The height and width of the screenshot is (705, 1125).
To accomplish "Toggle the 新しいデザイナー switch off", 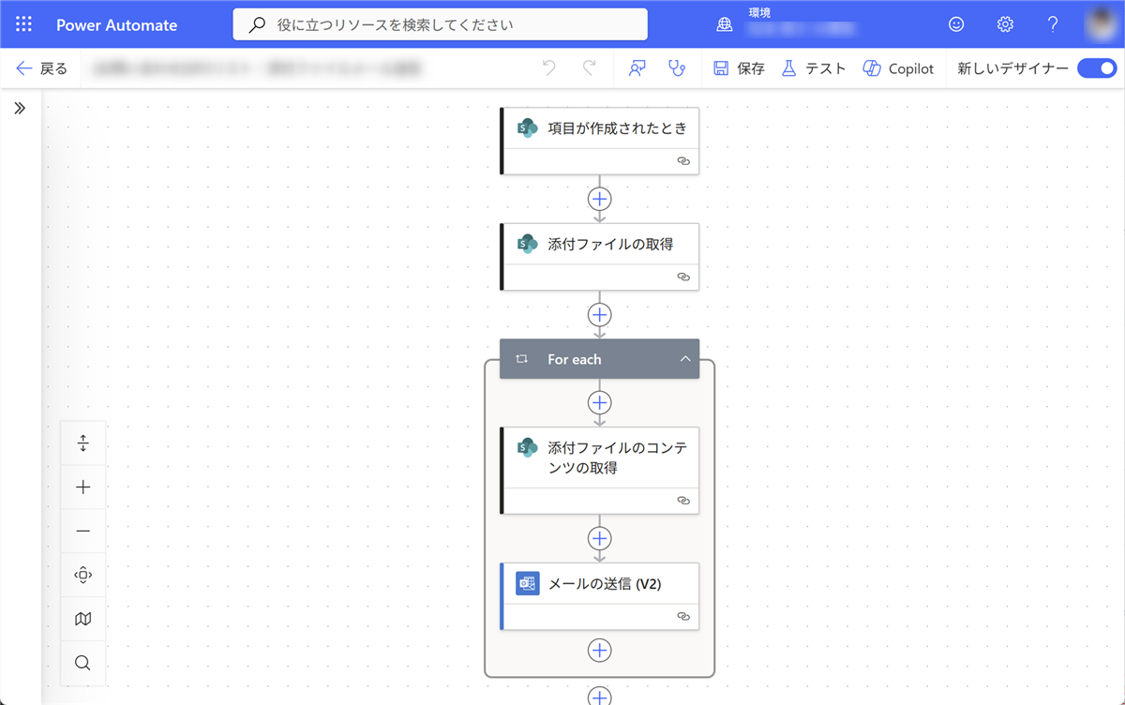I will pyautogui.click(x=1096, y=68).
